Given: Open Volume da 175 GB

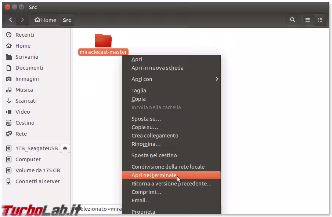Looking at the screenshot, I should click(36, 170).
